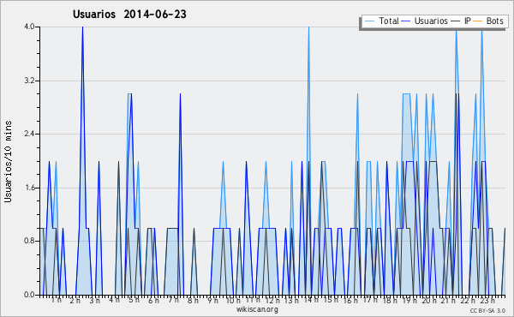Click the '7 h' x-axis label

[x=173, y=300]
